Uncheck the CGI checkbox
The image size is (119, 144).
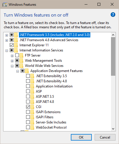coord(28,107)
